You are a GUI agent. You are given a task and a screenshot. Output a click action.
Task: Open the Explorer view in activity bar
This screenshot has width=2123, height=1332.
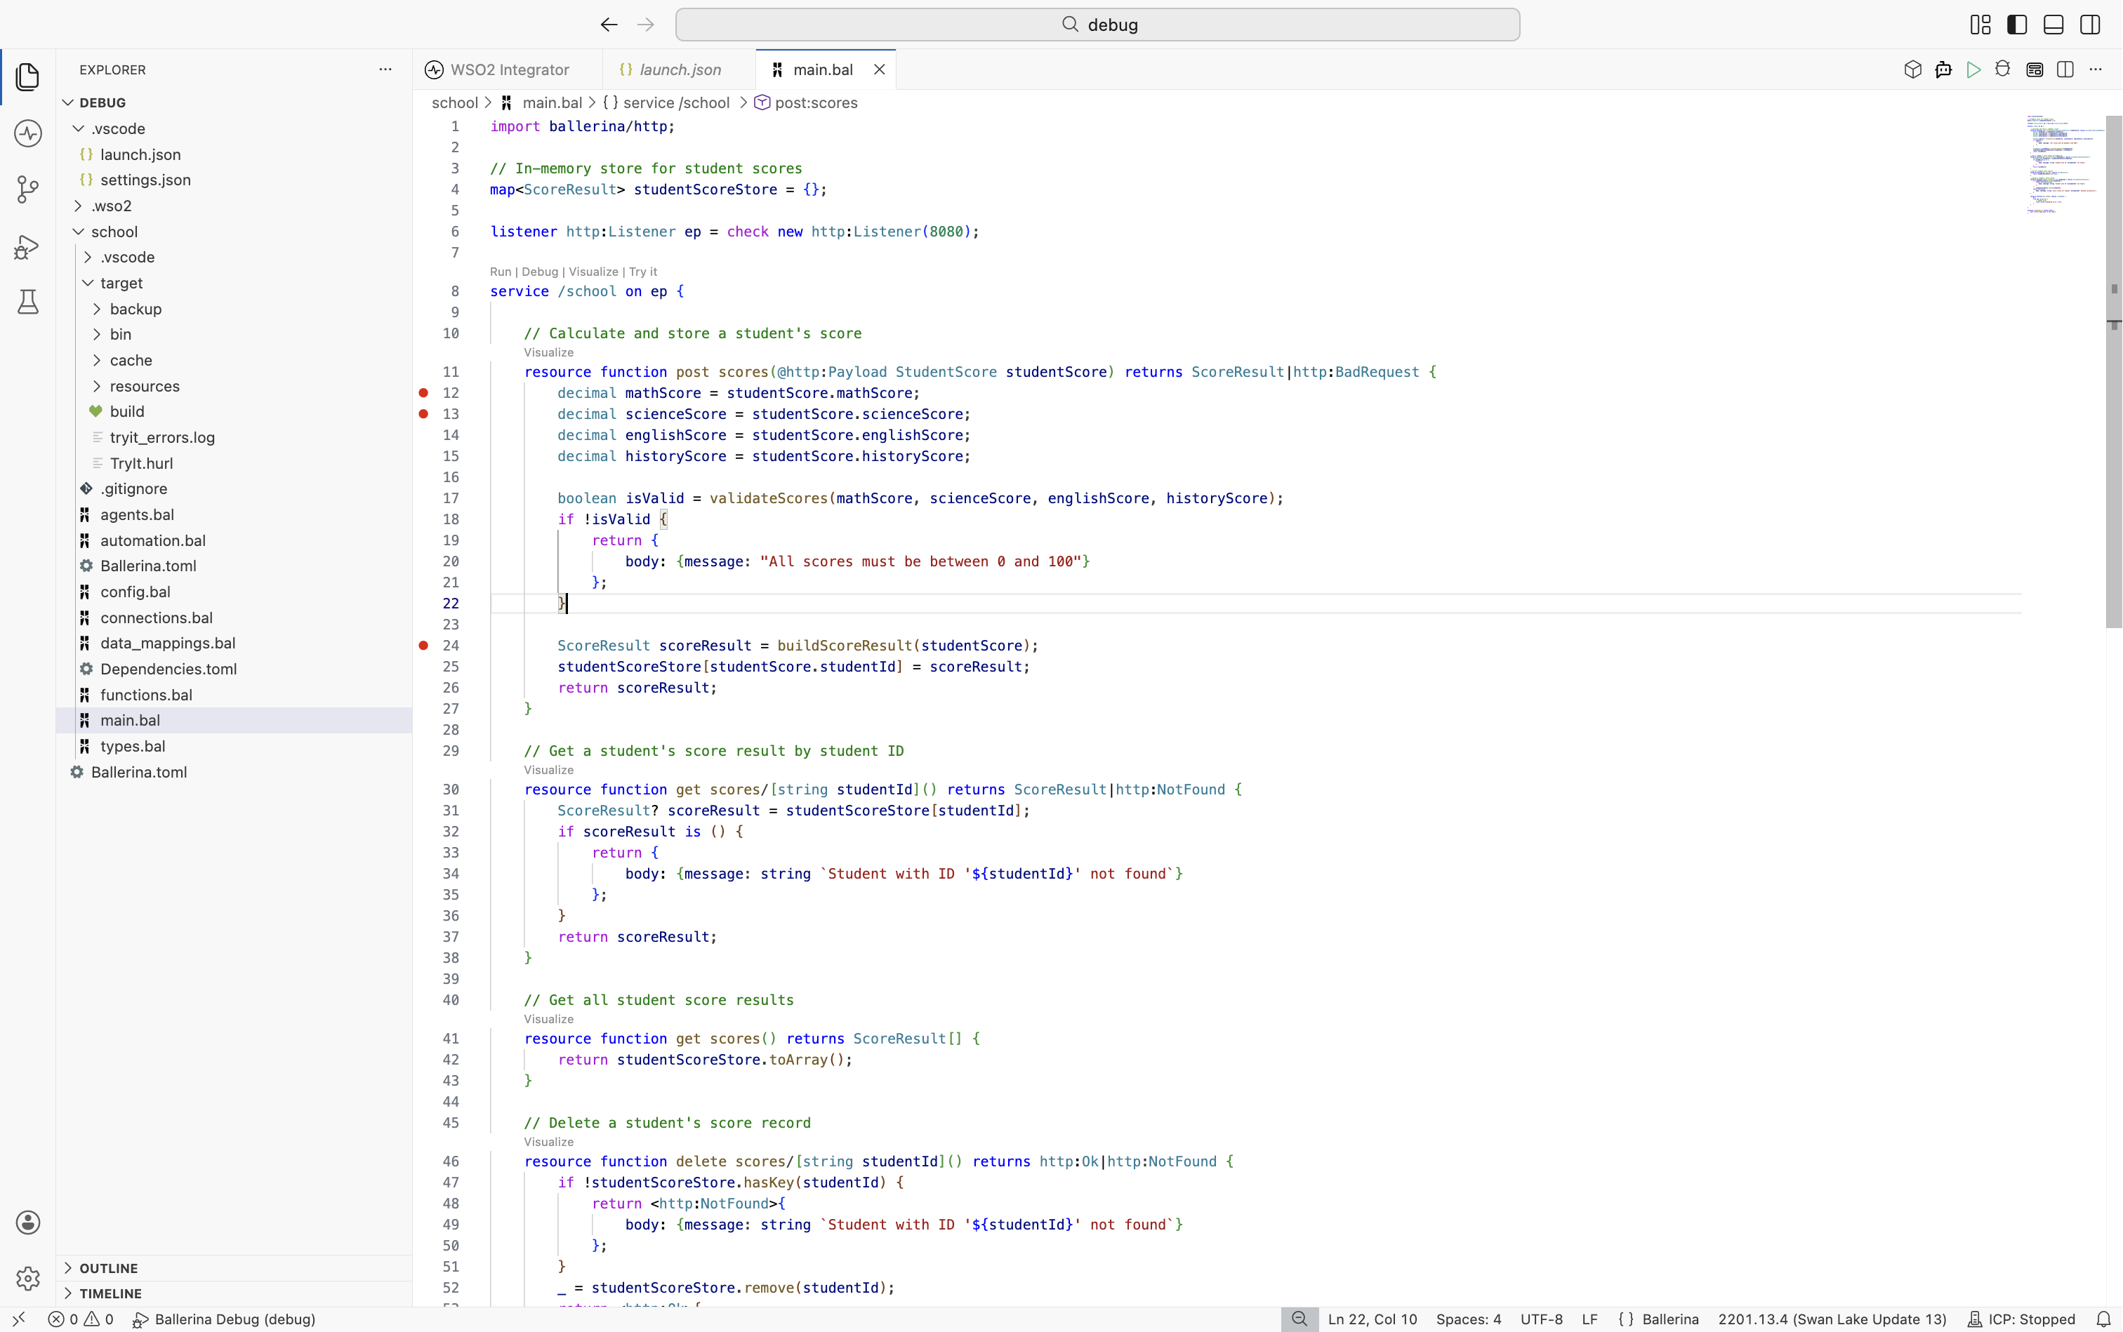[27, 76]
